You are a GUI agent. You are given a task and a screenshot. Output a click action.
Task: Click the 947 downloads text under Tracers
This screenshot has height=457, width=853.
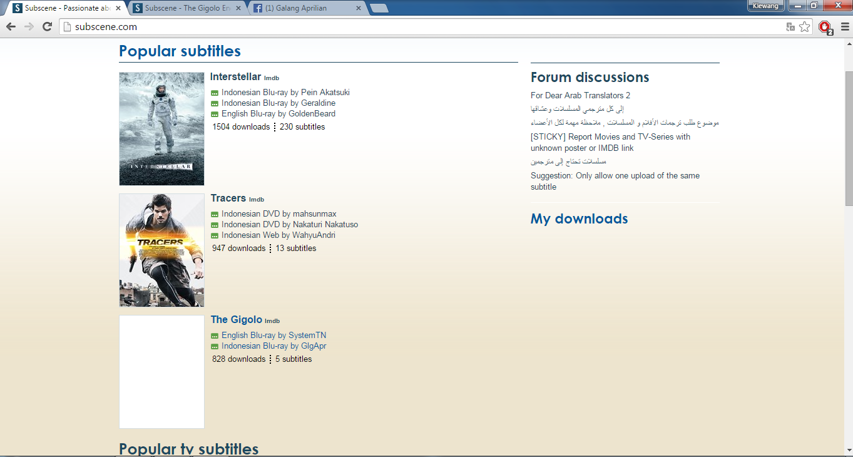[x=238, y=248]
